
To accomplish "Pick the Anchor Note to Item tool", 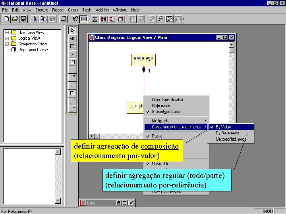I will pyautogui.click(x=73, y=54).
